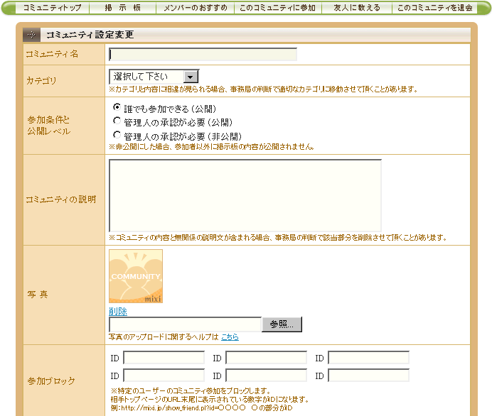Open 友人に教える in the navigation bar
This screenshot has height=416, width=492.
point(355,8)
